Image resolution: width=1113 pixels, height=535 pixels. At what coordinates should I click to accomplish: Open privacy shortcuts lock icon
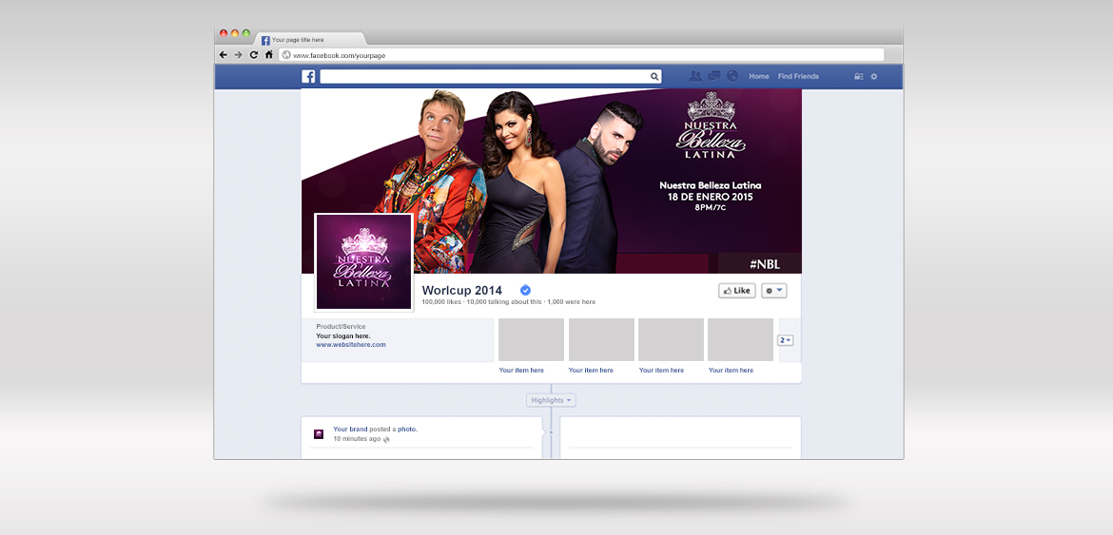pyautogui.click(x=859, y=77)
